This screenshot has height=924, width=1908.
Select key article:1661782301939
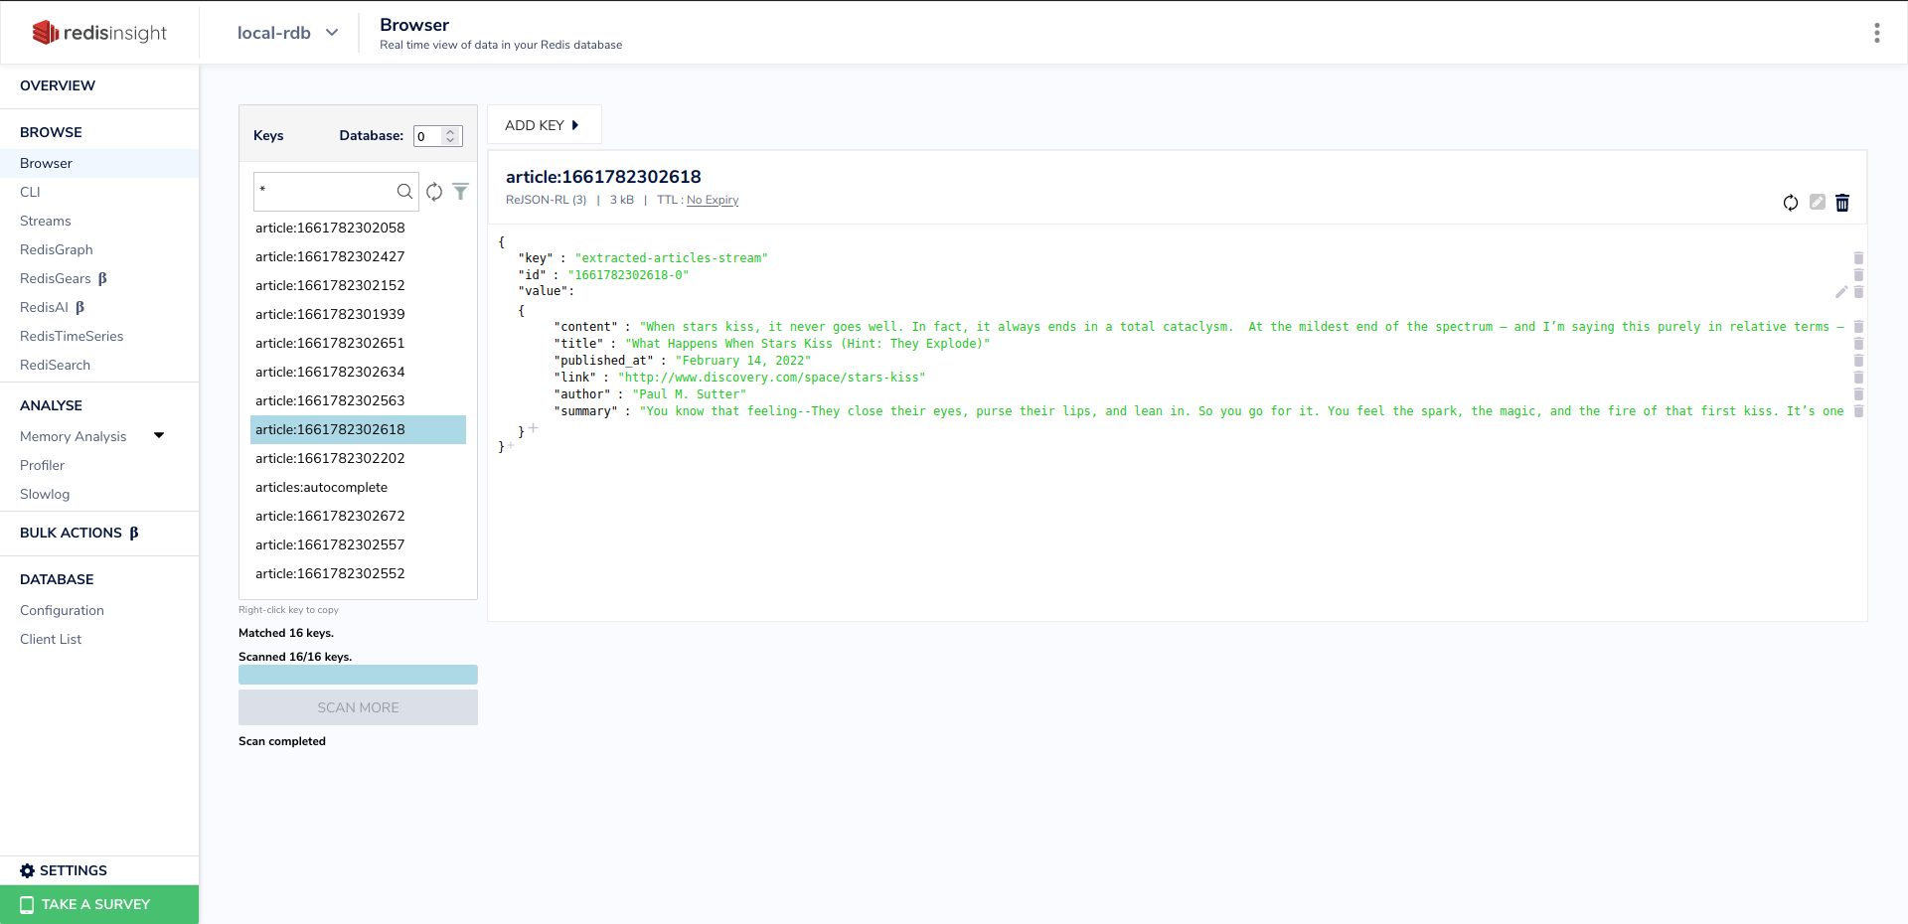point(358,314)
